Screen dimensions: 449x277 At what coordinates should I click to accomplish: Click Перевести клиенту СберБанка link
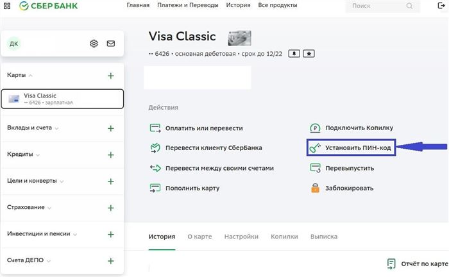(x=214, y=148)
